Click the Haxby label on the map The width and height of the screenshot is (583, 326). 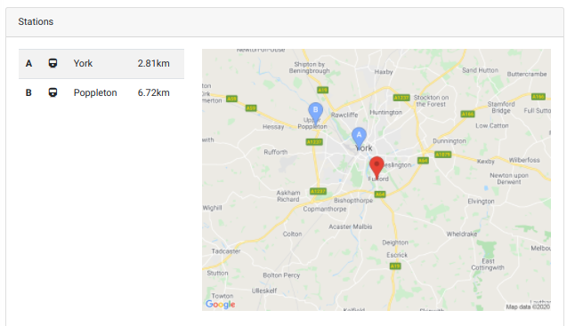[384, 72]
